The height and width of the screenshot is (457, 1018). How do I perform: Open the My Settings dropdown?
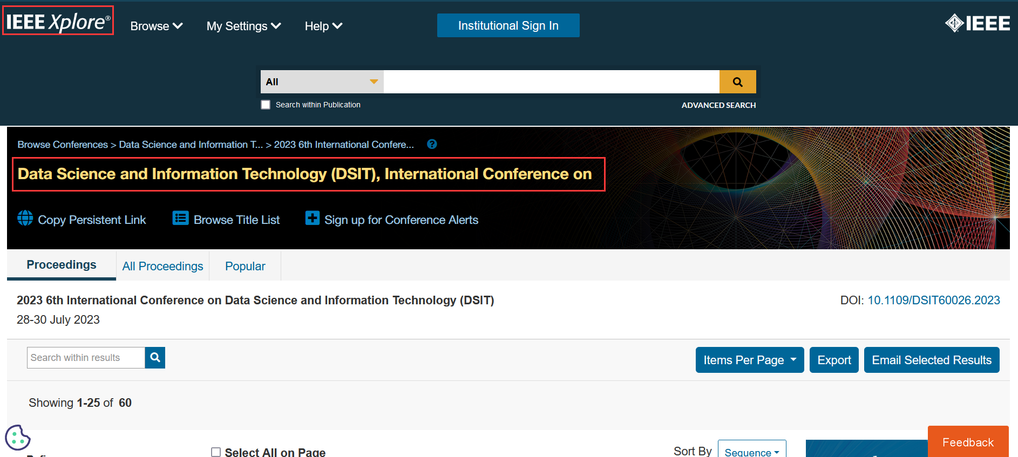pos(243,26)
